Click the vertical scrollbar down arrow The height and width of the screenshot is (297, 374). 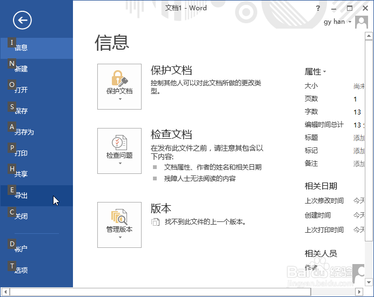[x=369, y=282]
